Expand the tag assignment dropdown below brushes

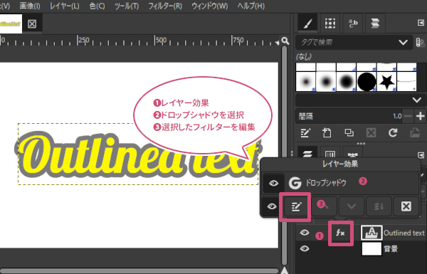[x=416, y=100]
